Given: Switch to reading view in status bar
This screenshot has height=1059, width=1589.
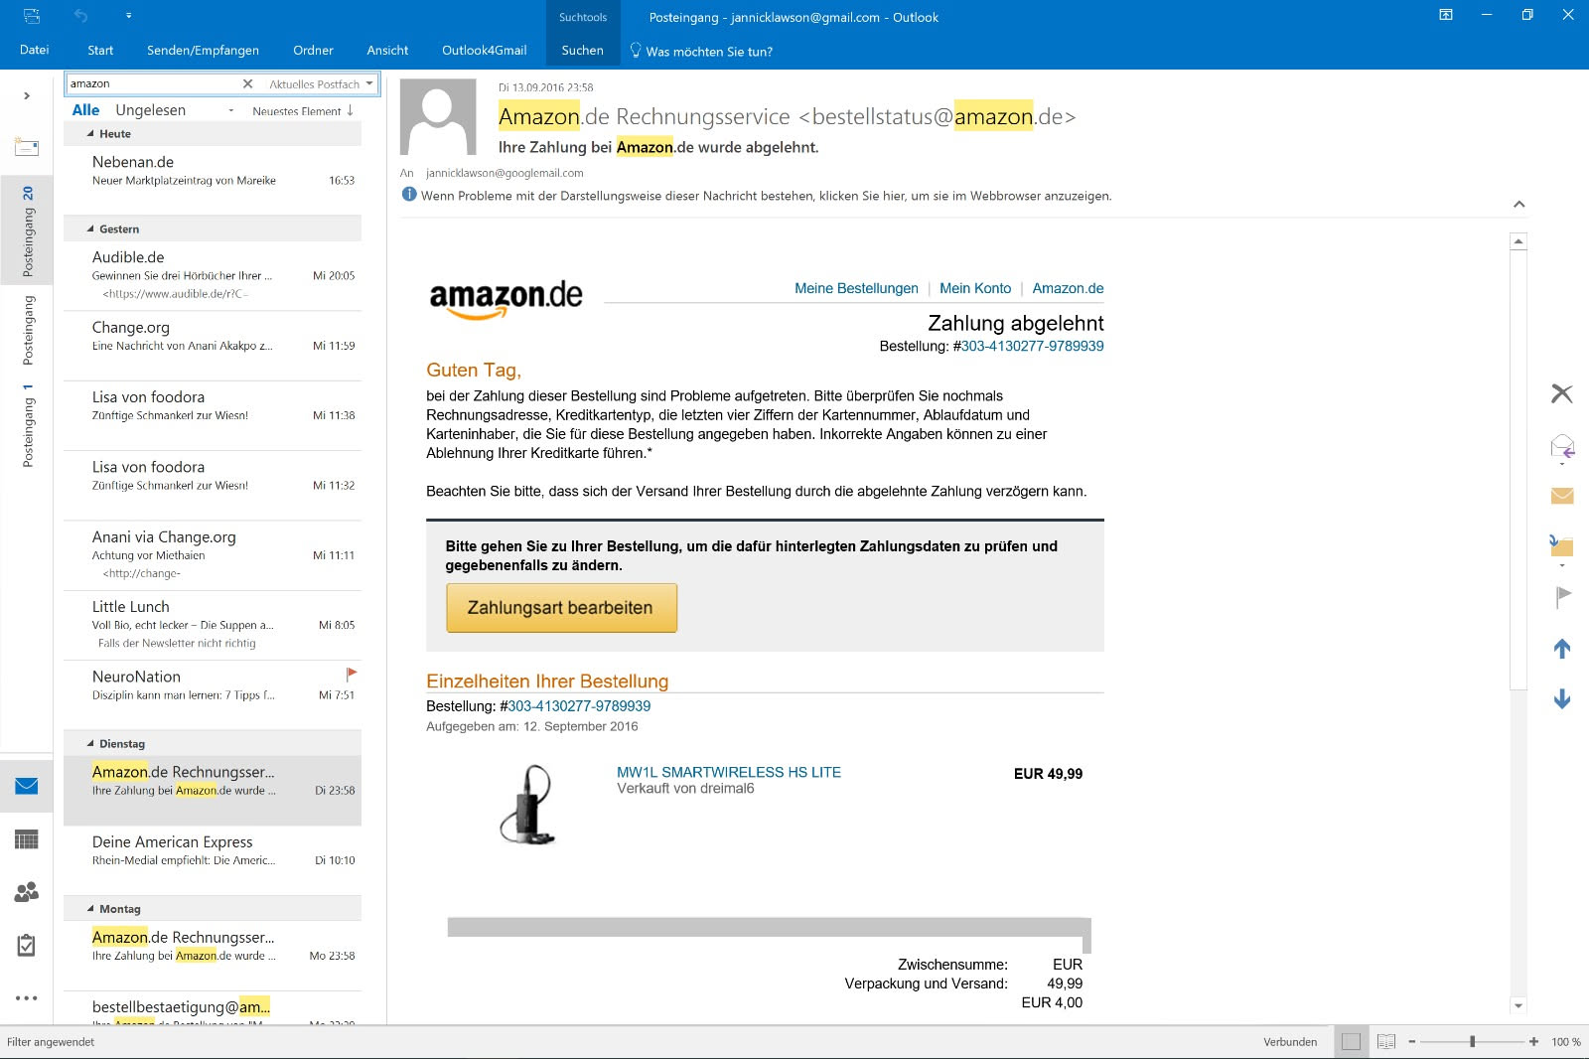Looking at the screenshot, I should click(1386, 1041).
